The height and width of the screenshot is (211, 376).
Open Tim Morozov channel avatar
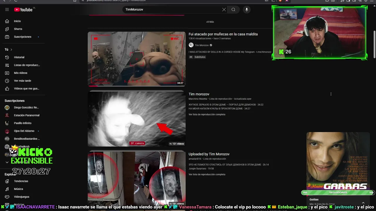(191, 45)
